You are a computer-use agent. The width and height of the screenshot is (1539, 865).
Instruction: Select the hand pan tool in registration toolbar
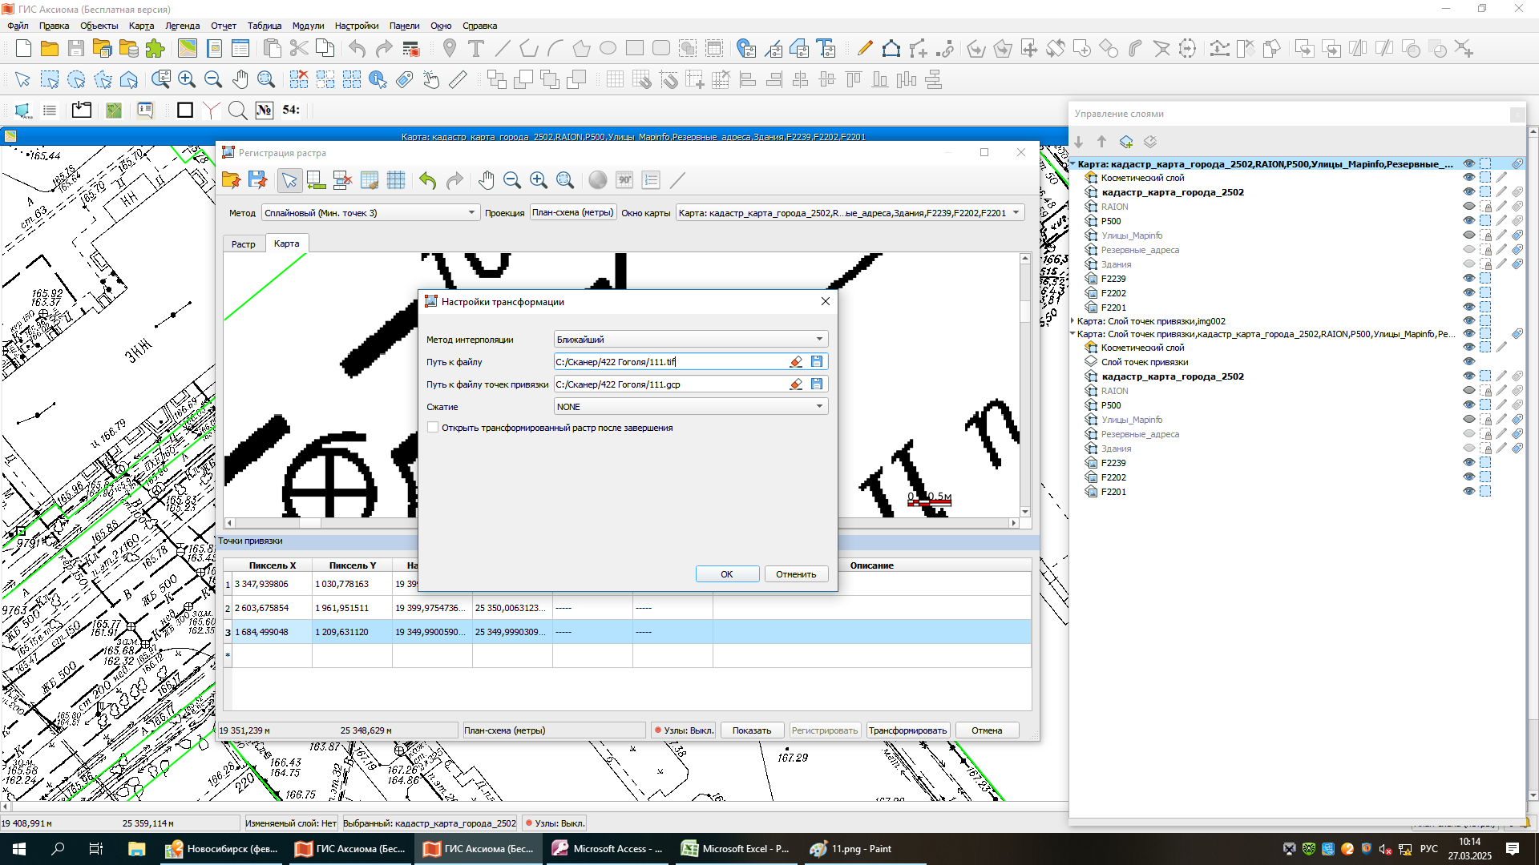point(486,181)
